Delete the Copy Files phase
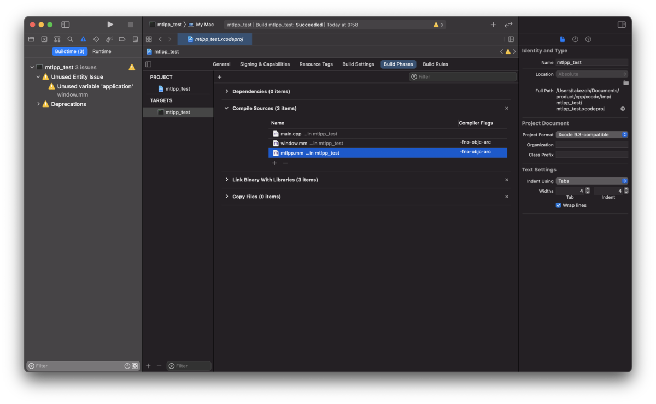The height and width of the screenshot is (404, 656). (x=507, y=197)
